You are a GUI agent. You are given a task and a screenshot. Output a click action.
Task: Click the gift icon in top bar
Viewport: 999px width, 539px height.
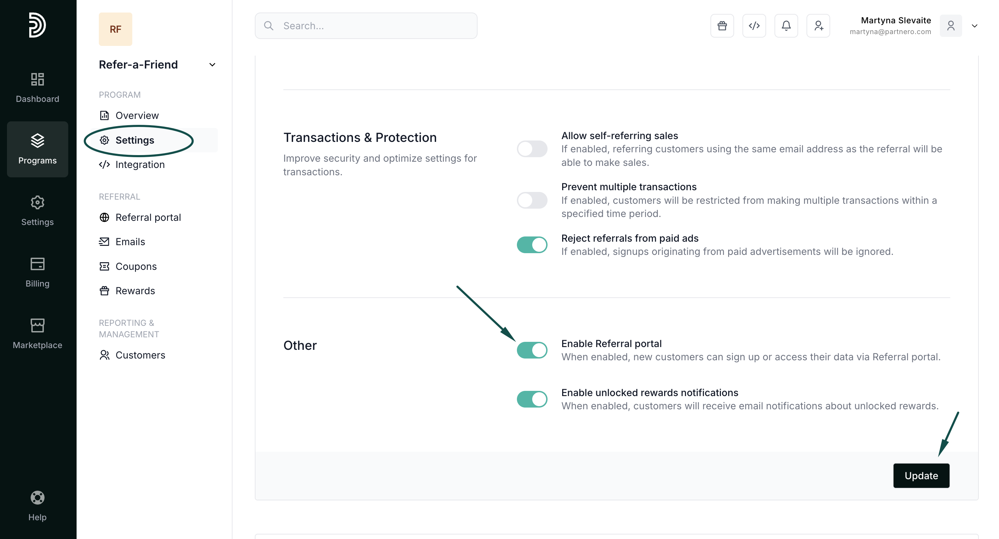722,26
